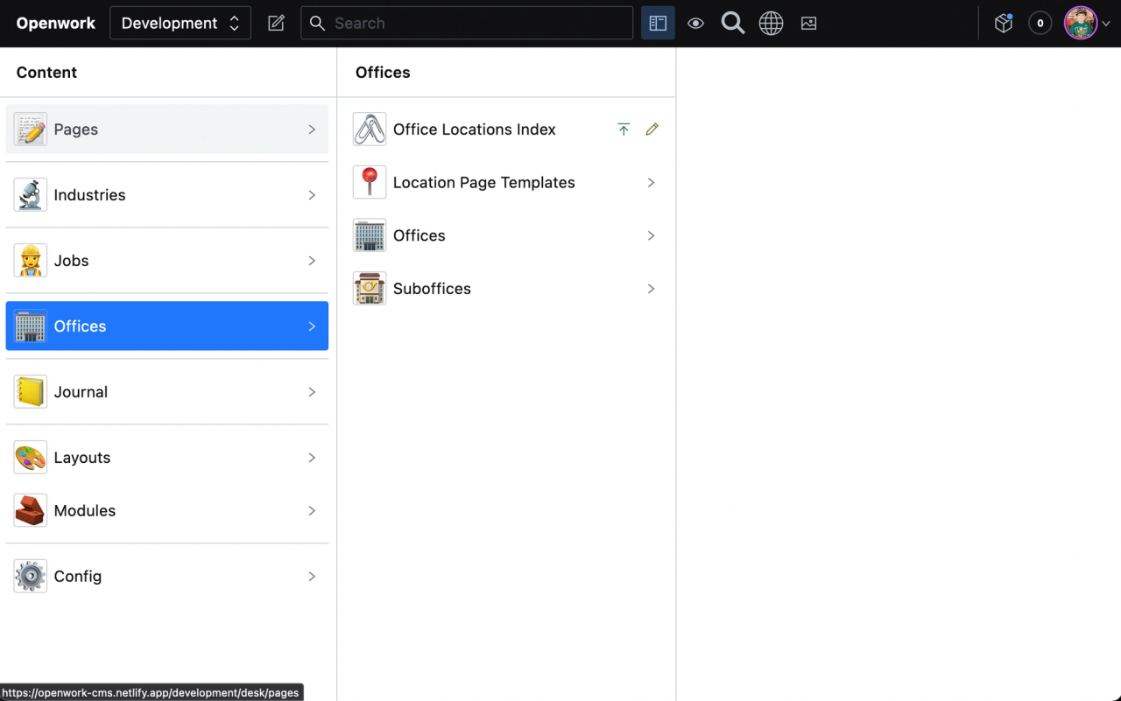Click inside the Search input field
Screen dimensions: 1121x701
click(467, 24)
